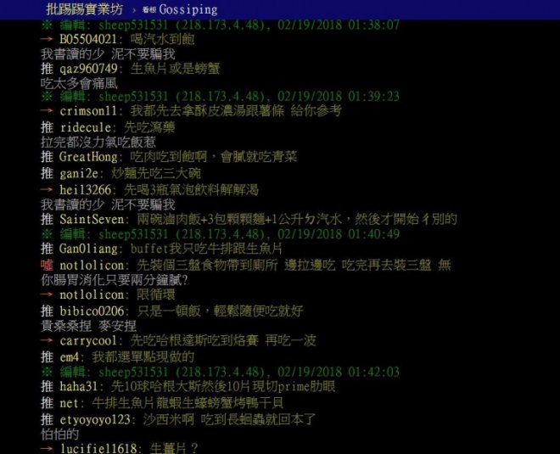
Task: Click the ※ edit marker at 01:39:23
Action: pos(47,96)
